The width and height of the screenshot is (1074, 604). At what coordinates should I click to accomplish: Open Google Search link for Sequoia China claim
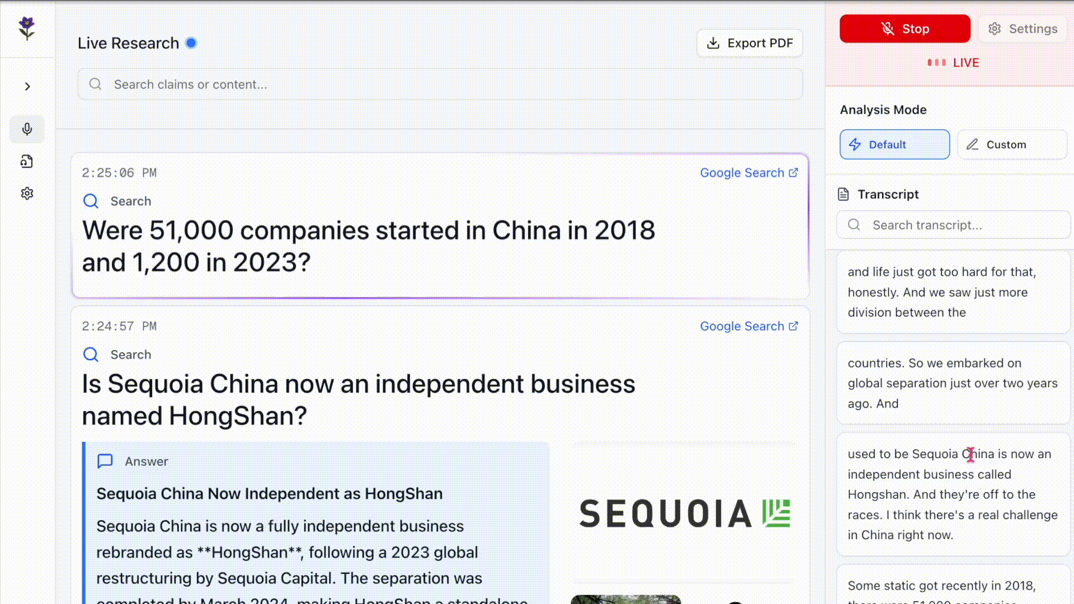[748, 326]
